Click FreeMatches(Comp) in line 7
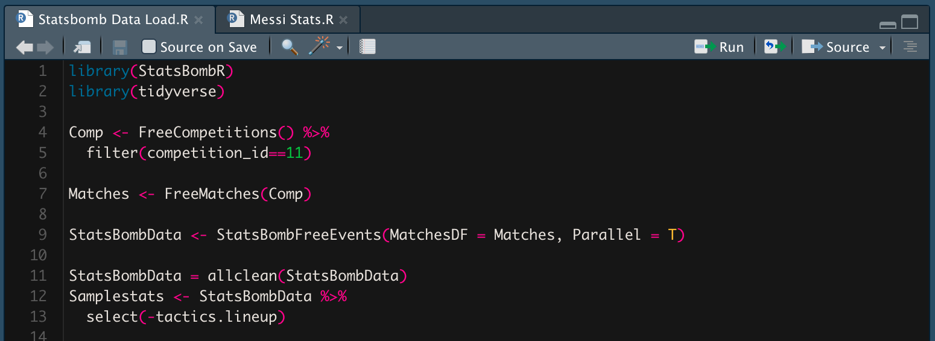The image size is (935, 341). tap(238, 193)
